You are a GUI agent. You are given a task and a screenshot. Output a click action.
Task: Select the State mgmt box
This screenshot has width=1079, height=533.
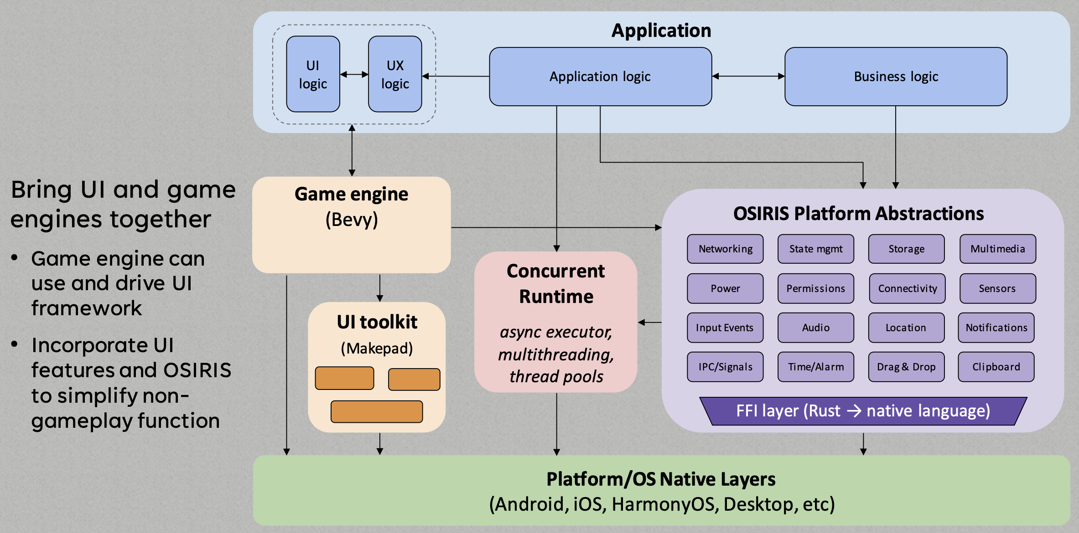(815, 249)
